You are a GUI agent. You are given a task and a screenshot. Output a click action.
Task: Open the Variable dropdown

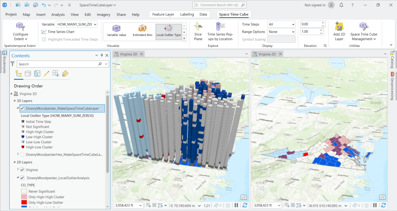pyautogui.click(x=77, y=24)
